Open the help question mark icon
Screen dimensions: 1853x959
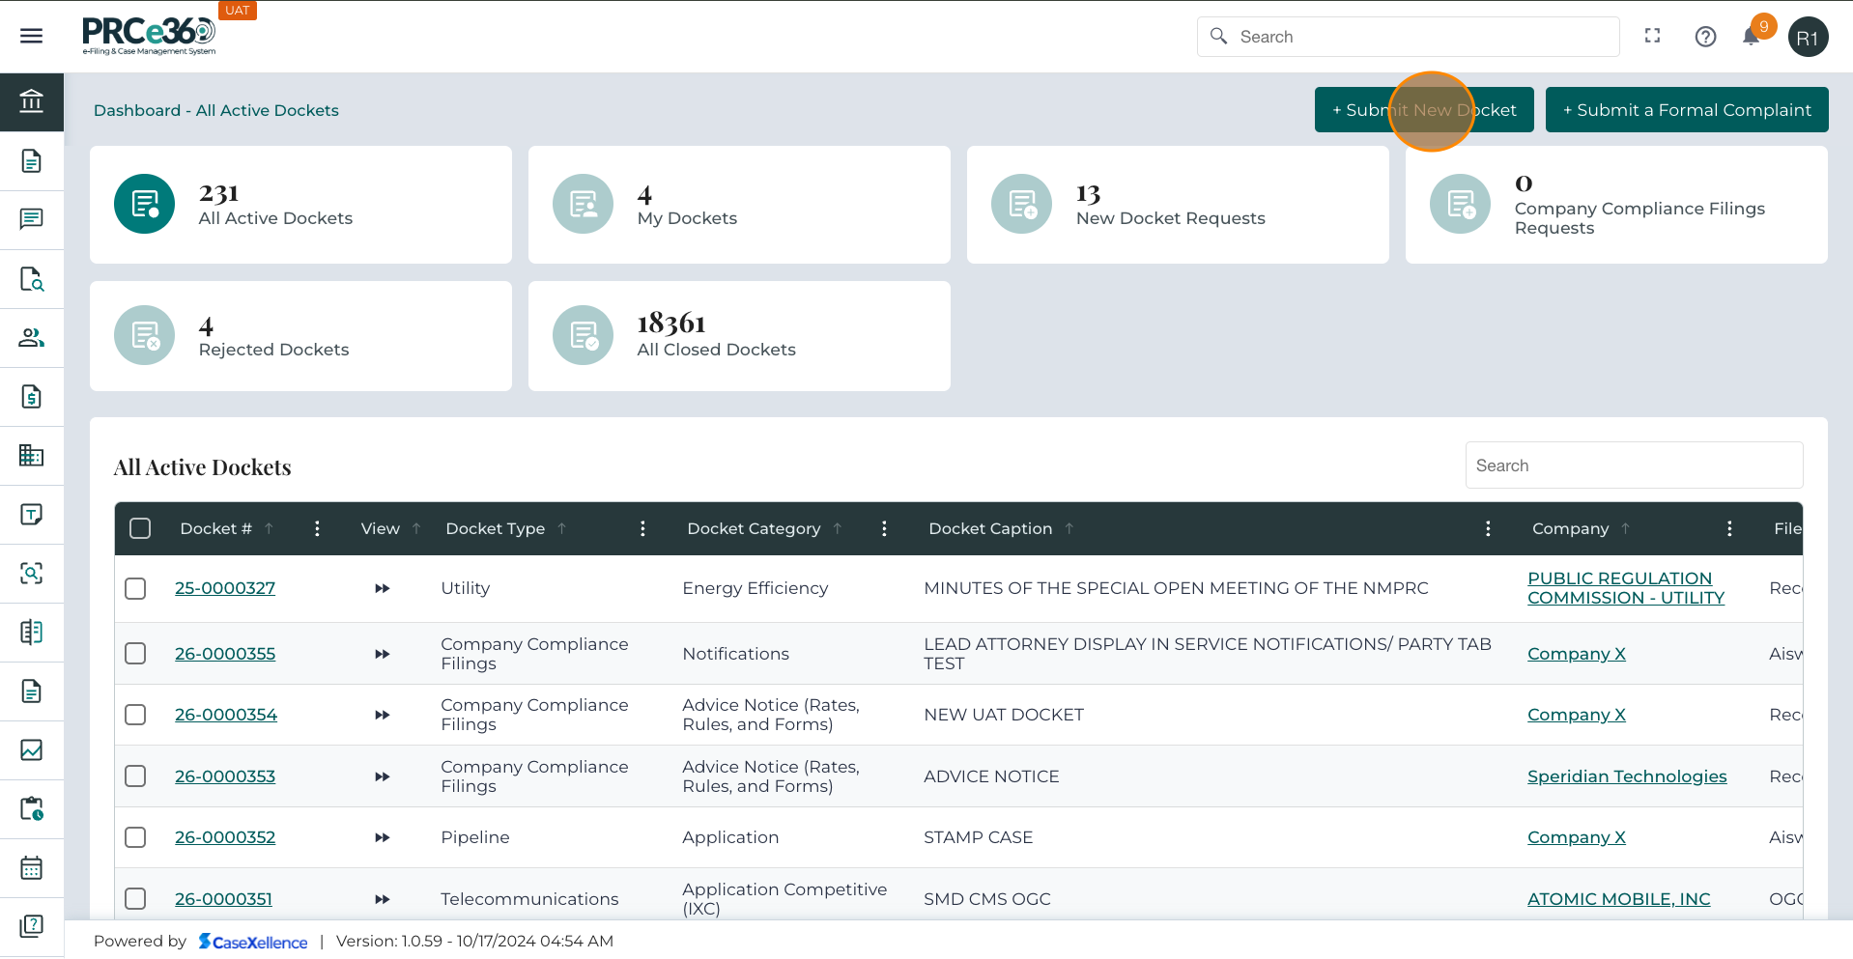(1705, 37)
